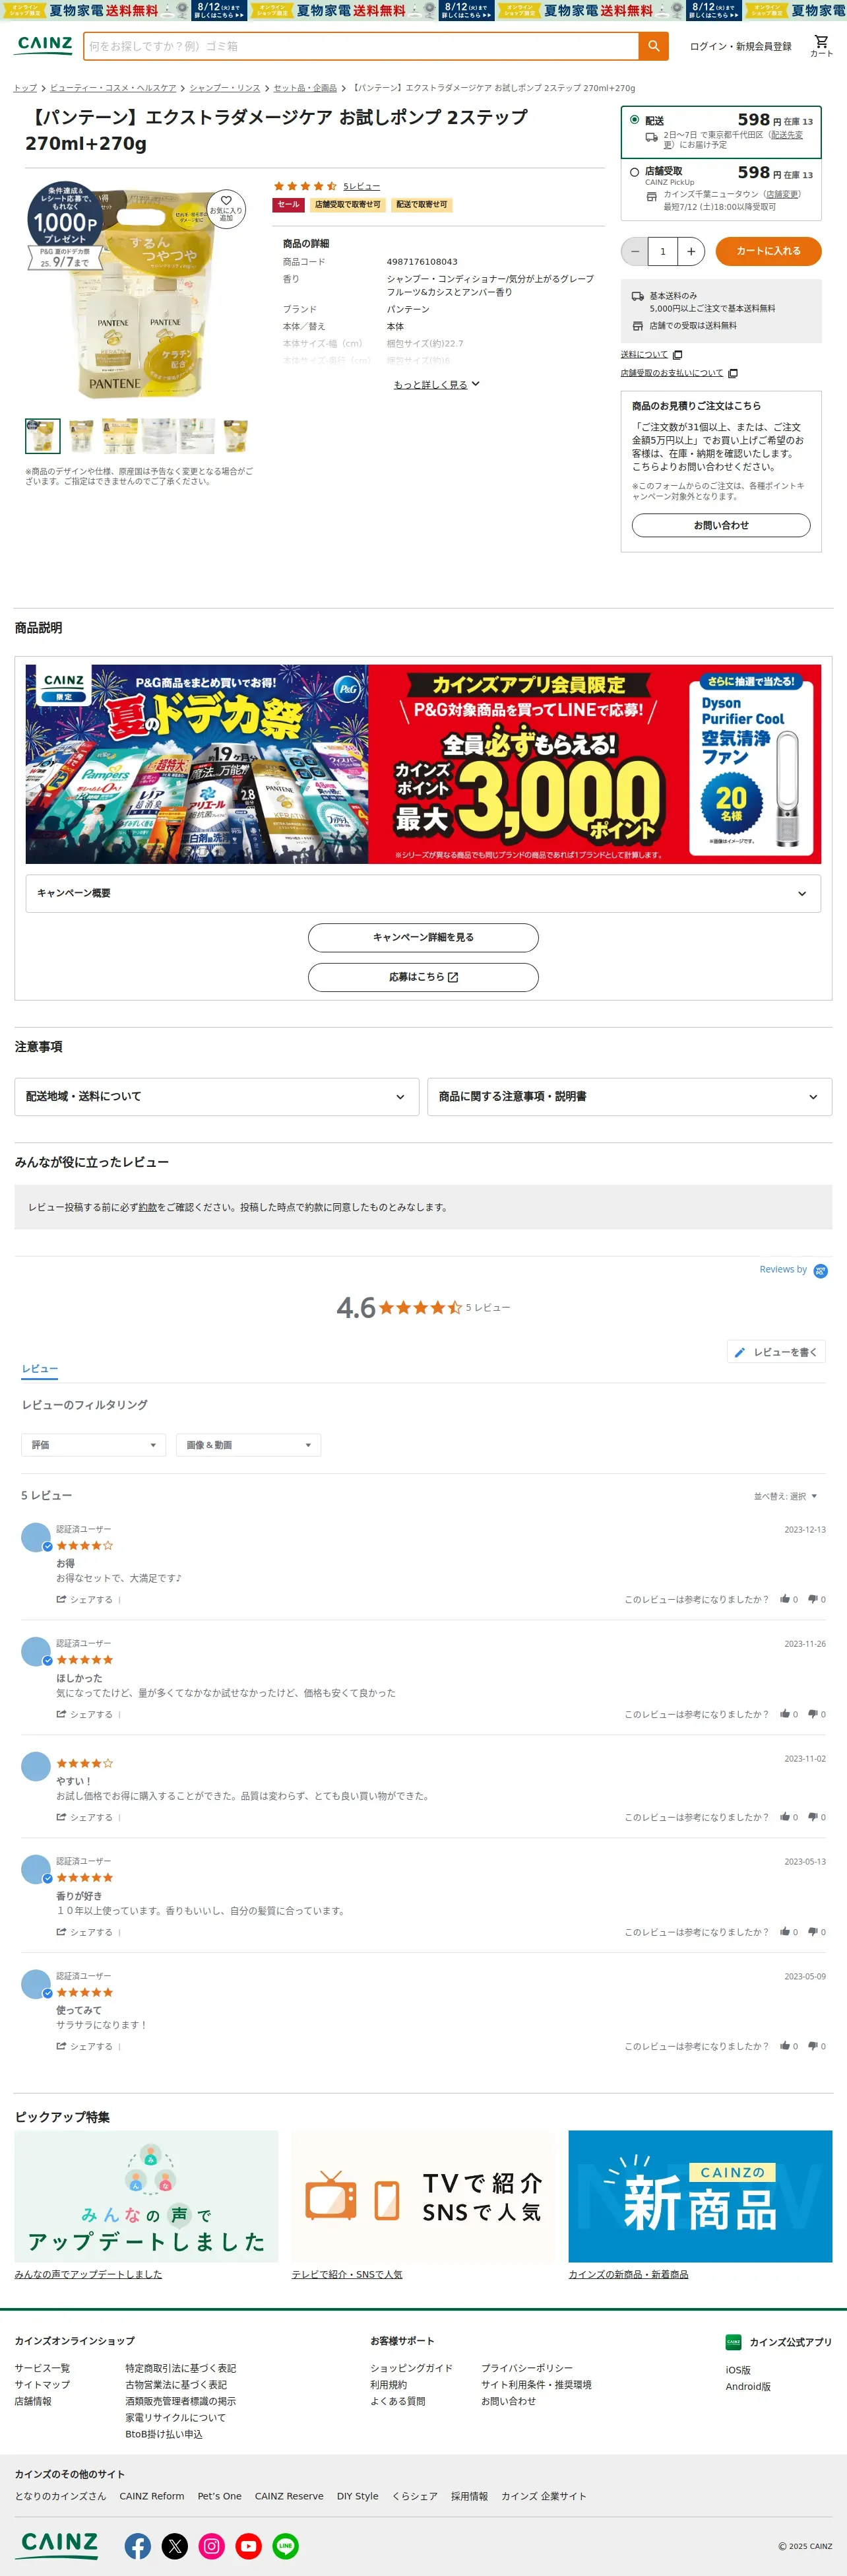The image size is (847, 2576).
Task: Open the 夏のドデカ祭 campaign banner
Action: [x=423, y=764]
